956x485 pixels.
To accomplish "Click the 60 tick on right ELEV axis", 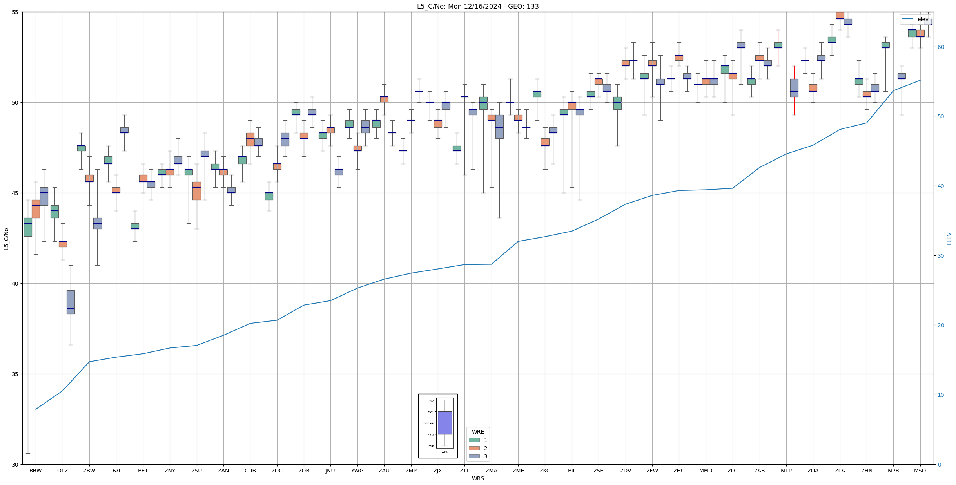I will point(940,47).
